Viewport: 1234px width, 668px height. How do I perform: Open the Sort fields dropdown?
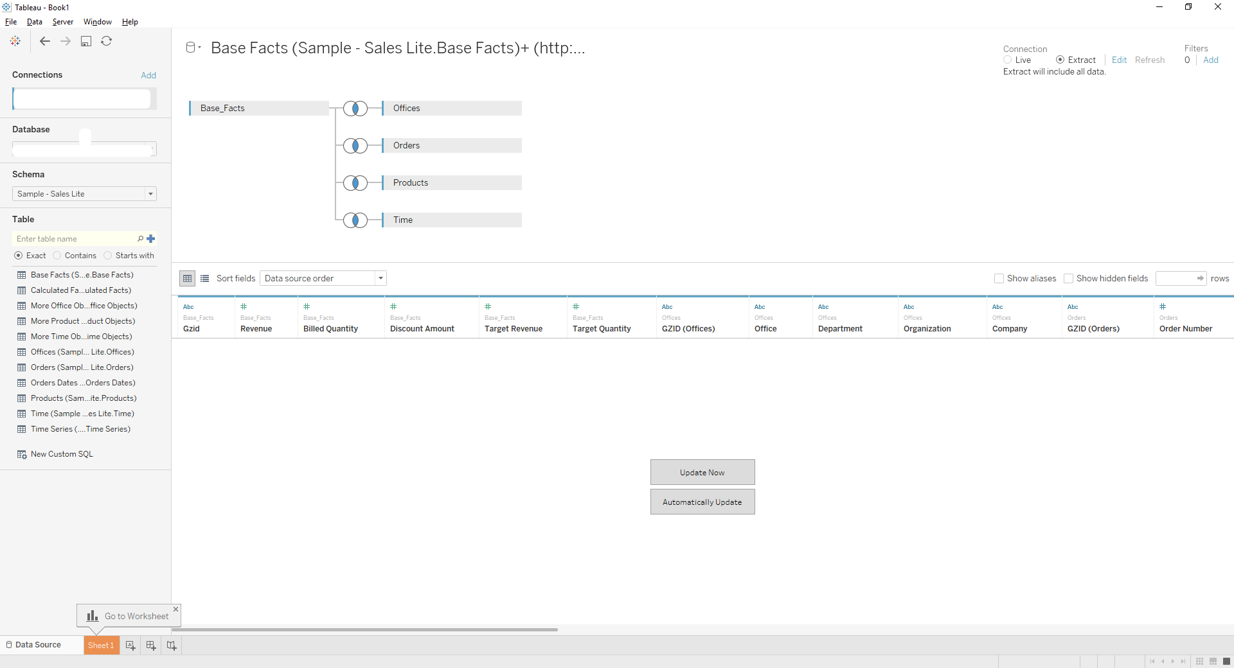pos(323,278)
